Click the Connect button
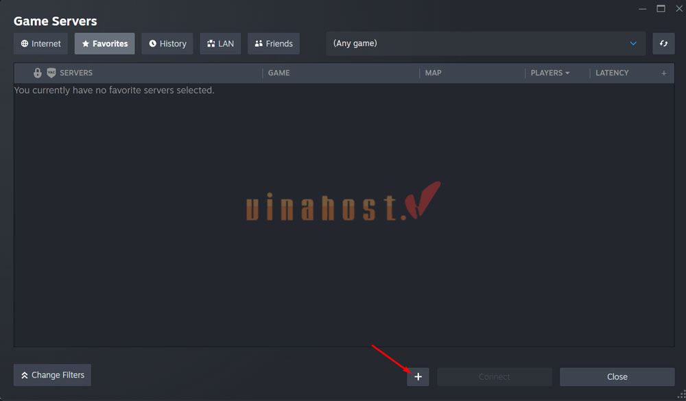This screenshot has height=401, width=686. 494,376
